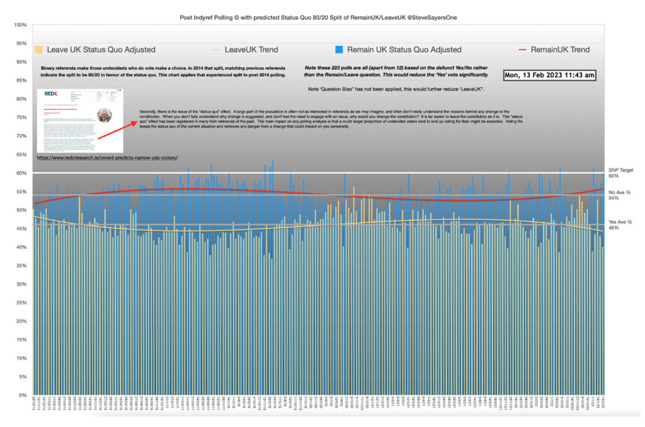Select the Yes Ave % 46% label
The width and height of the screenshot is (645, 427).
[620, 225]
